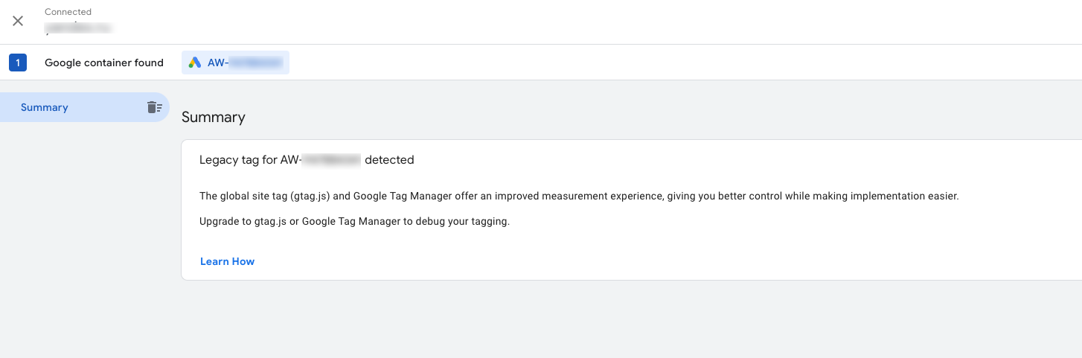Click the "Legacy tag for AW-" detected title

click(307, 159)
